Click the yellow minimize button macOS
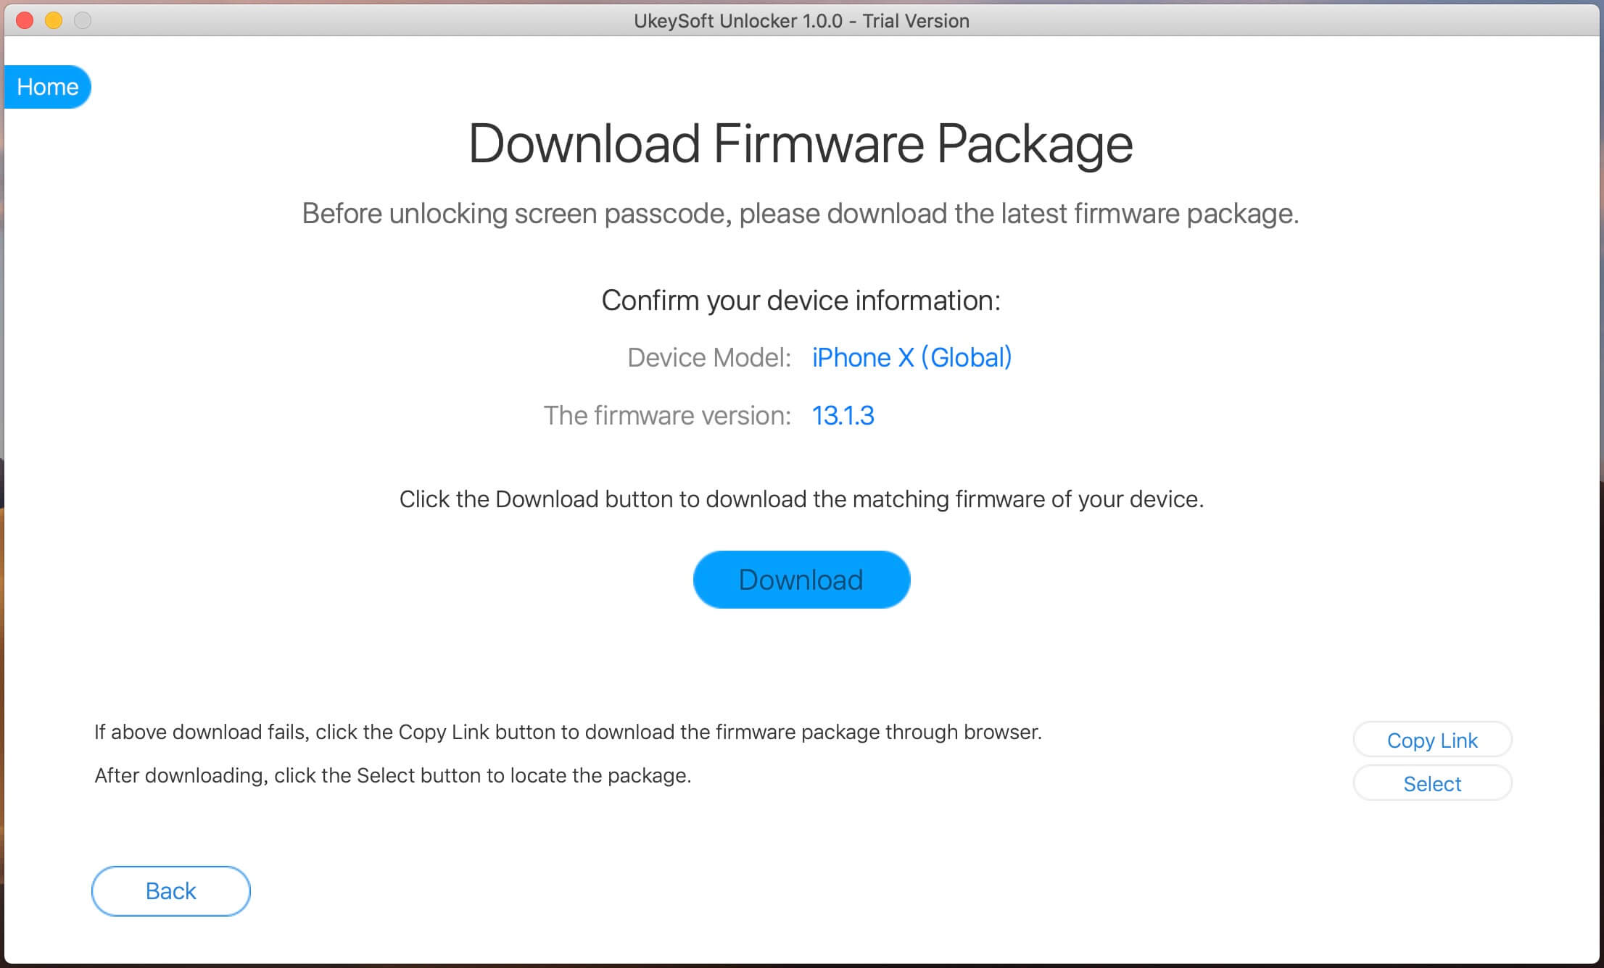Image resolution: width=1604 pixels, height=968 pixels. [x=51, y=20]
